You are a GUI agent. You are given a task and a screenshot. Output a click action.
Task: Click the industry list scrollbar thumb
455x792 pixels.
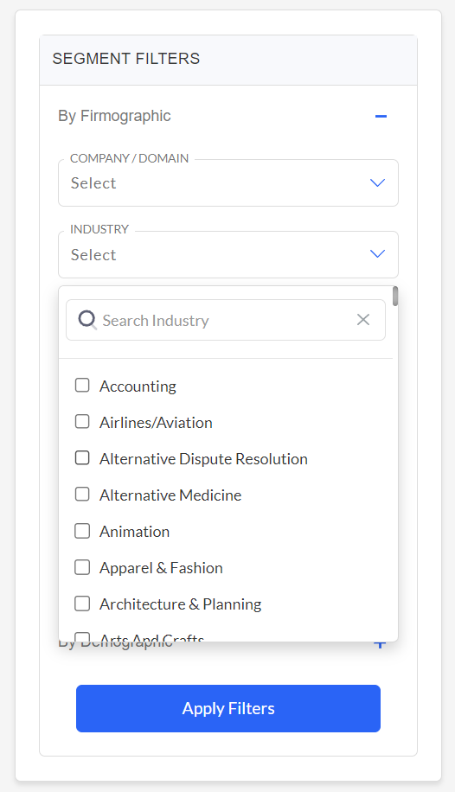[x=394, y=296]
